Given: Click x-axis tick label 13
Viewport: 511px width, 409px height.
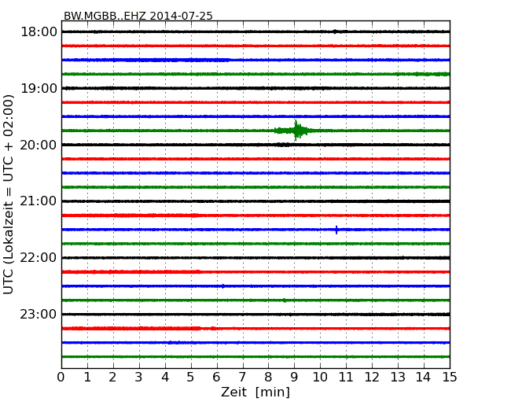Looking at the screenshot, I should 398,378.
